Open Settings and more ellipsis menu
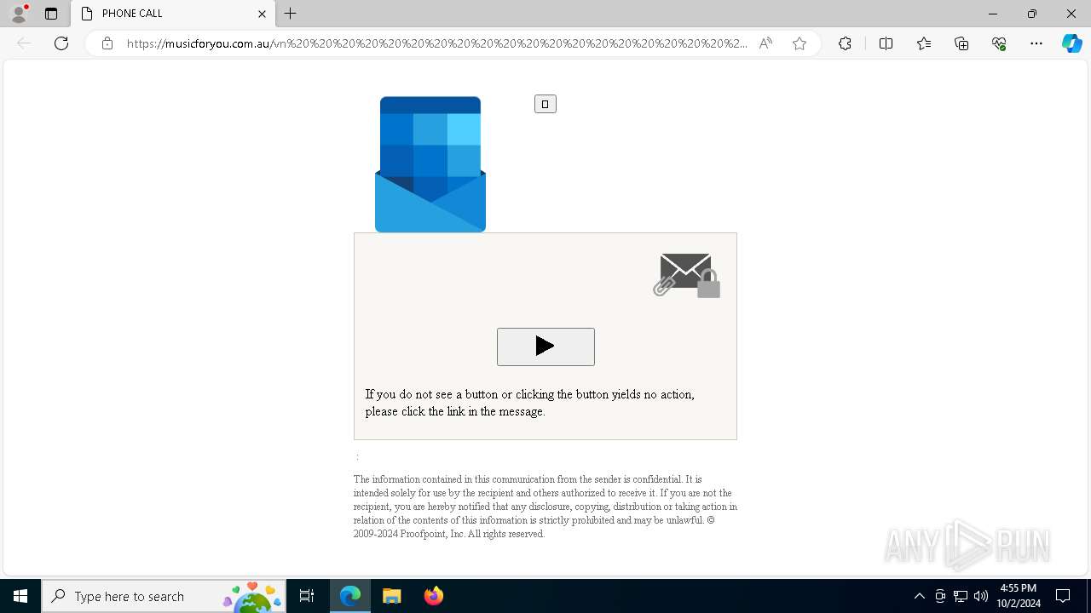The width and height of the screenshot is (1091, 613). pos(1036,43)
